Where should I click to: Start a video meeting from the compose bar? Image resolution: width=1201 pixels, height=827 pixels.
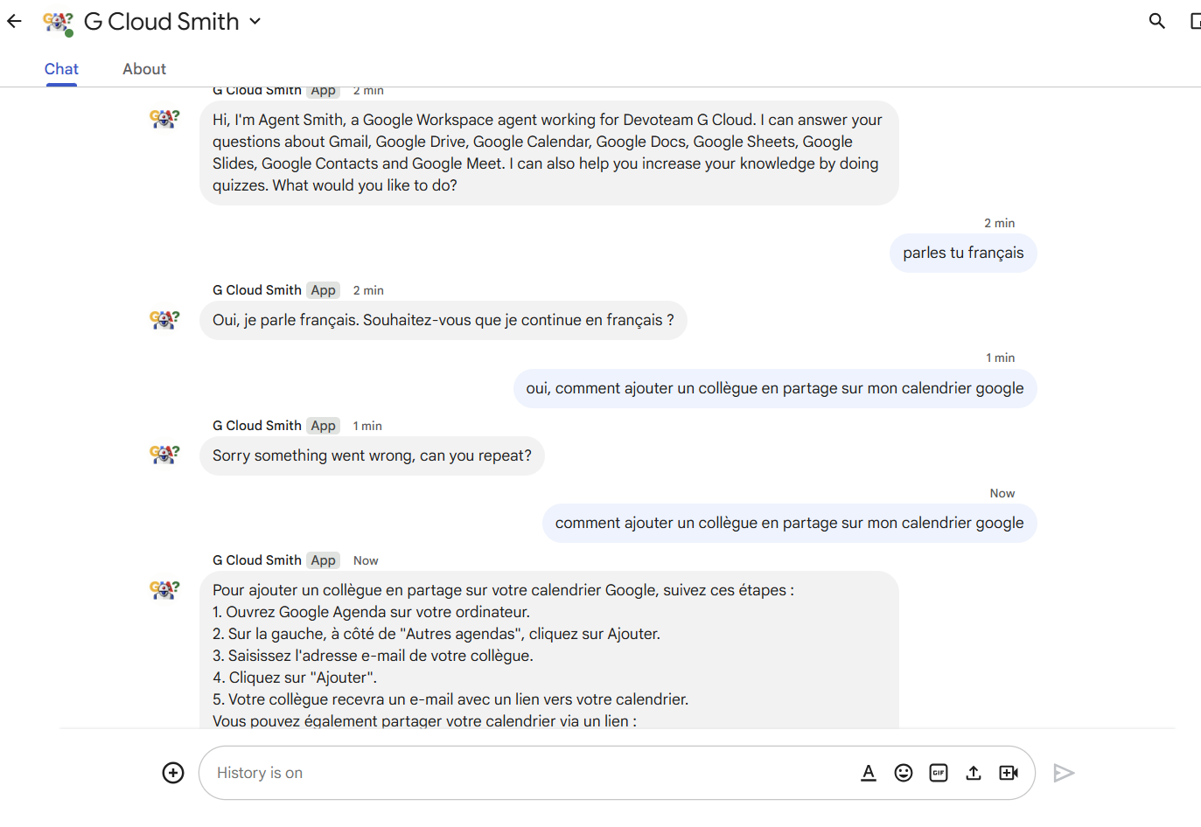tap(1009, 773)
